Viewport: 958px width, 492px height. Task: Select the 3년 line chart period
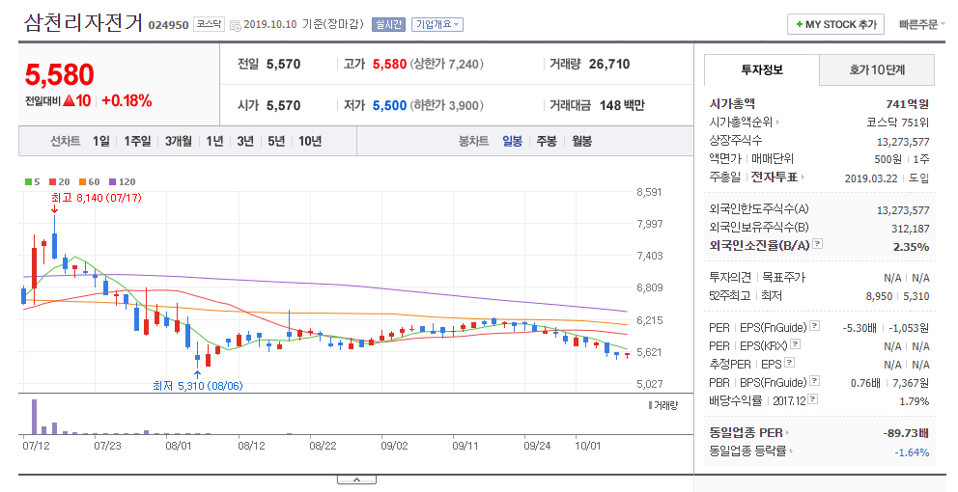[245, 141]
